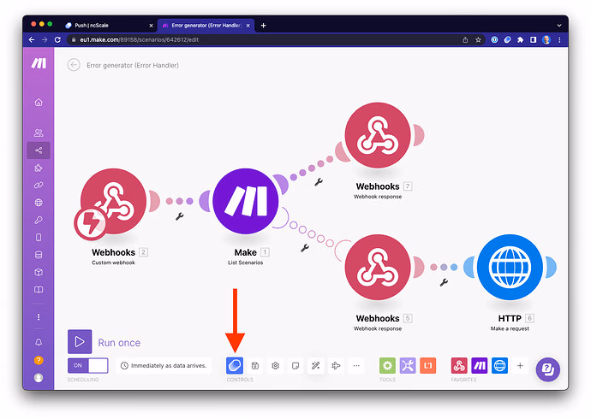Go back using the arrow beside scenario name

74,65
